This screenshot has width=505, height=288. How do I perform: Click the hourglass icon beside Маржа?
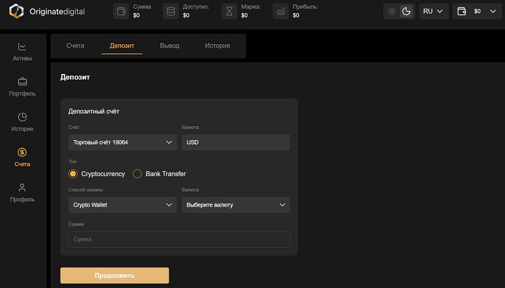coord(229,11)
